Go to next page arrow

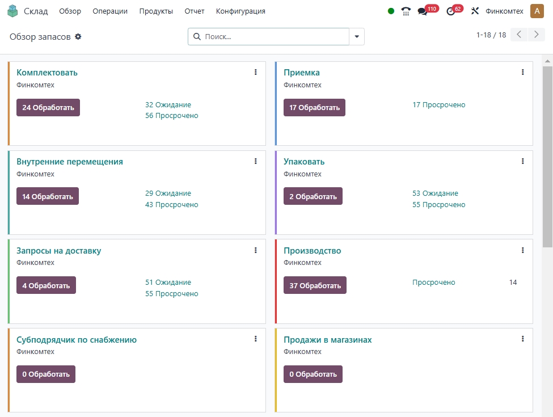tap(536, 35)
